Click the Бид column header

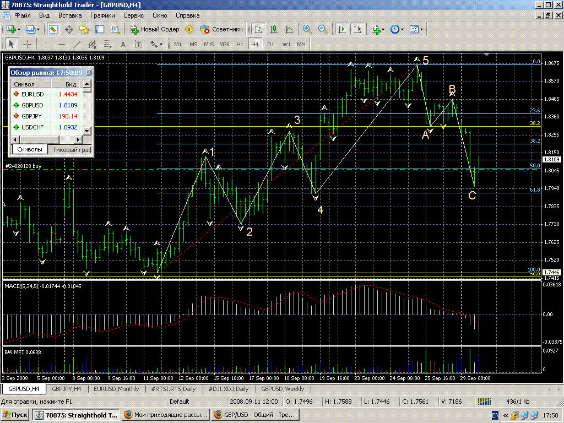click(x=65, y=84)
